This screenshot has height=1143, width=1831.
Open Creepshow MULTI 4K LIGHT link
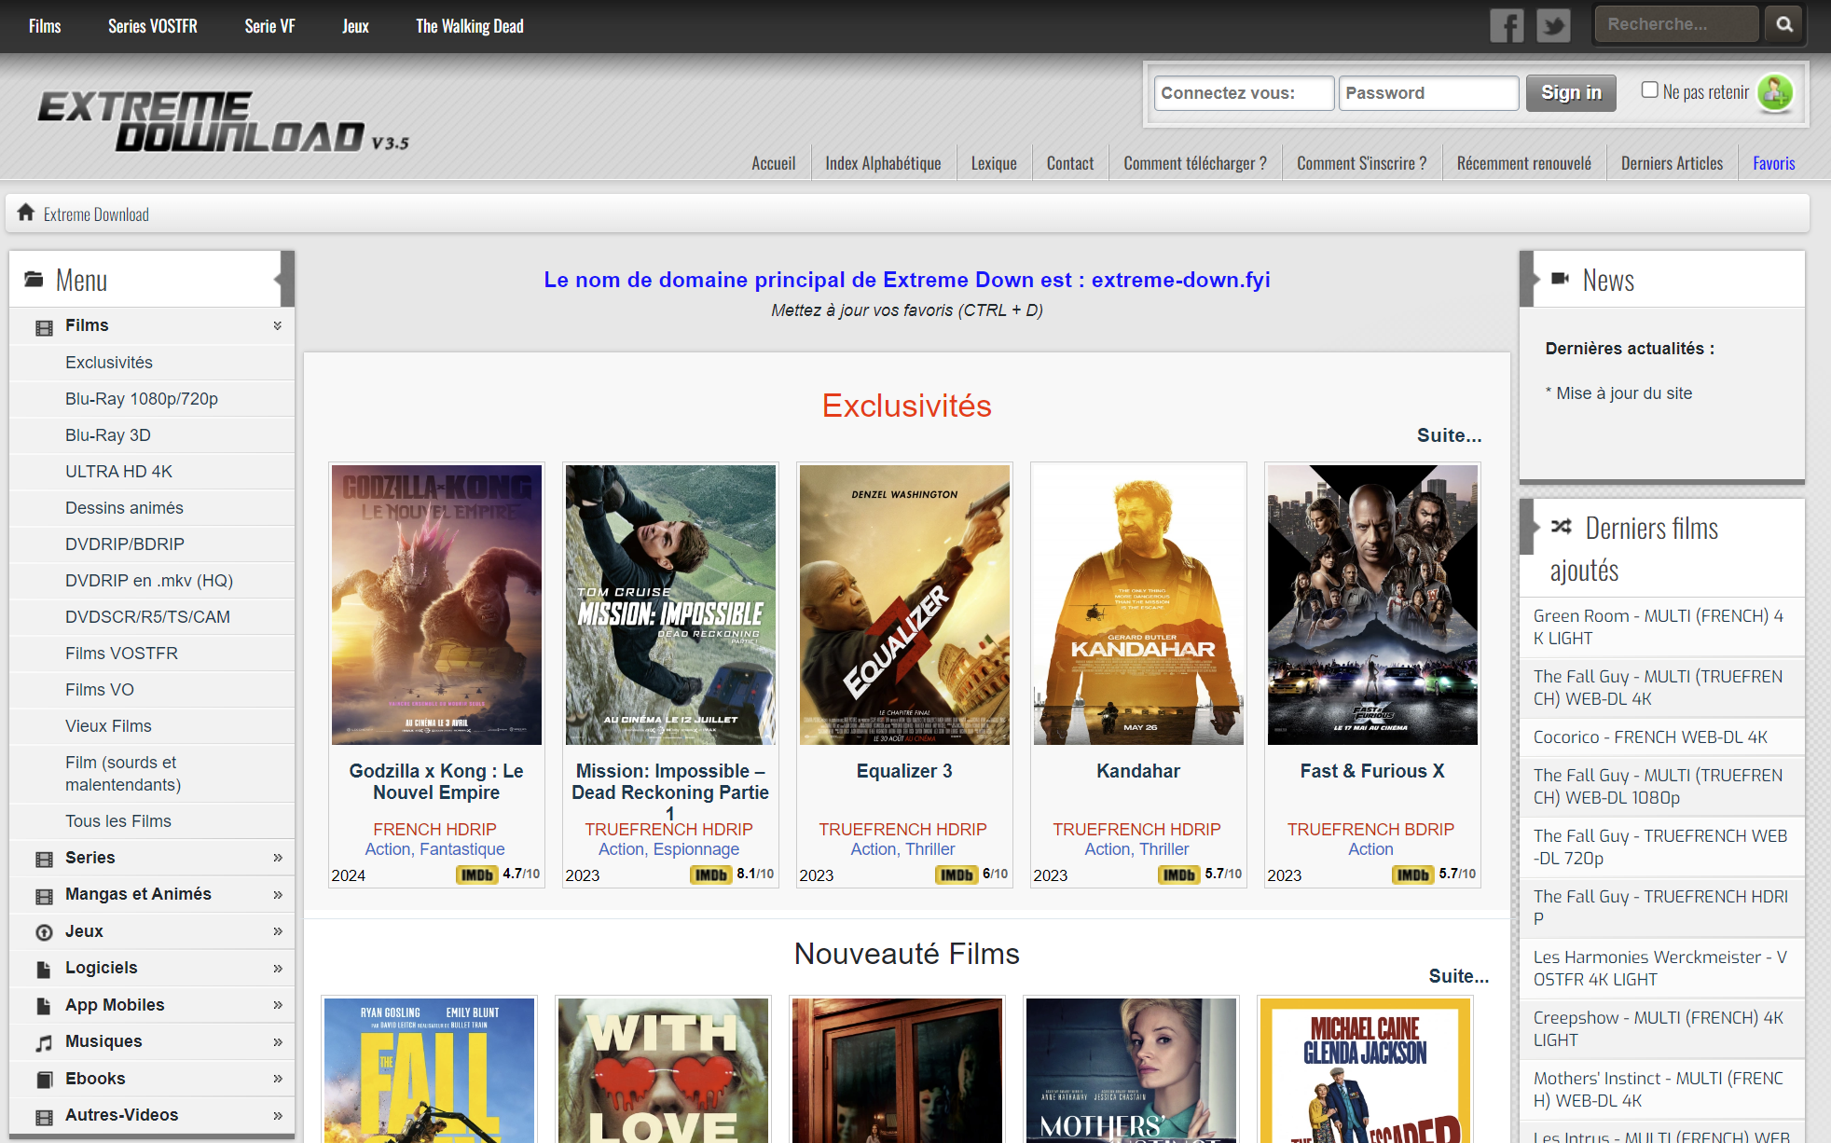pyautogui.click(x=1659, y=1028)
